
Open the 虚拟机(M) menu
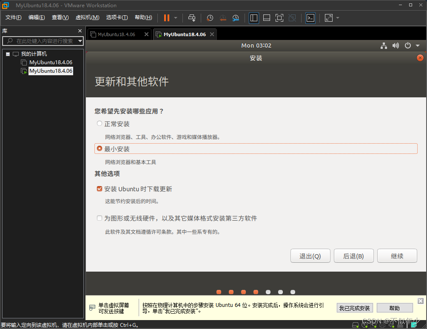(x=88, y=17)
